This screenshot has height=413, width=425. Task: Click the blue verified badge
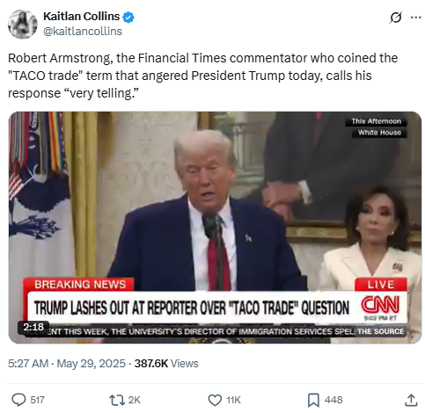tap(128, 18)
